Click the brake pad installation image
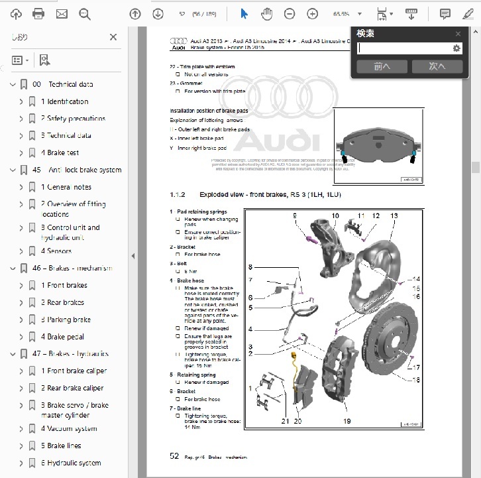The height and width of the screenshot is (478, 481). pos(378,146)
